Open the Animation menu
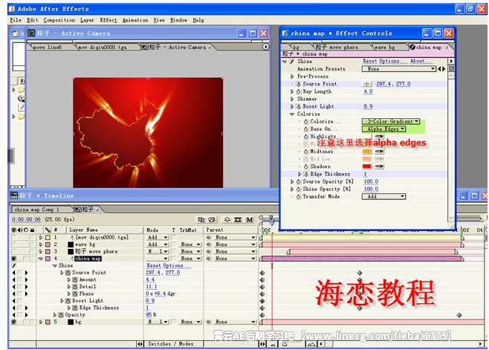The image size is (489, 350). point(135,20)
